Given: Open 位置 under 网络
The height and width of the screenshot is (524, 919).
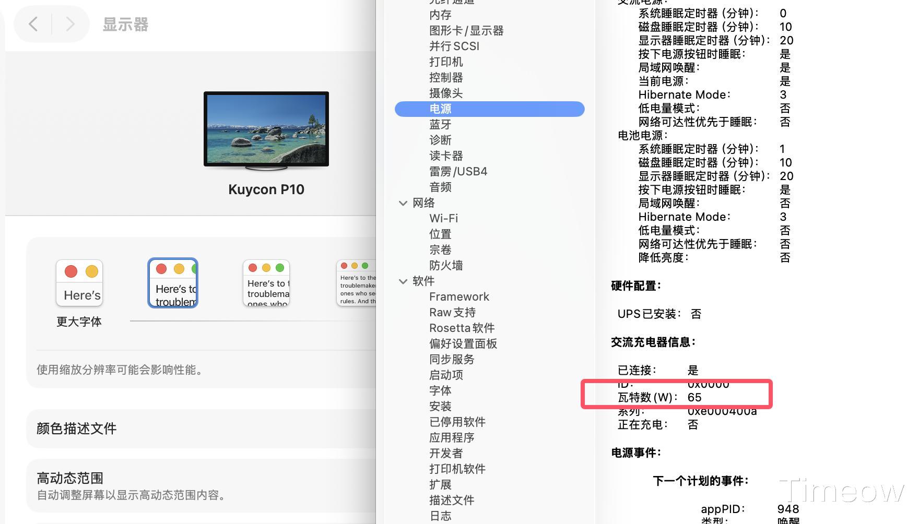Looking at the screenshot, I should click(x=440, y=234).
